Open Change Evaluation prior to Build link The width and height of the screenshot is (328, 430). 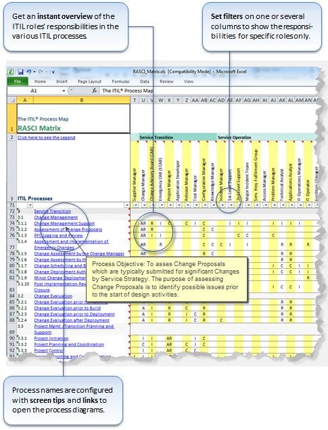pyautogui.click(x=68, y=308)
